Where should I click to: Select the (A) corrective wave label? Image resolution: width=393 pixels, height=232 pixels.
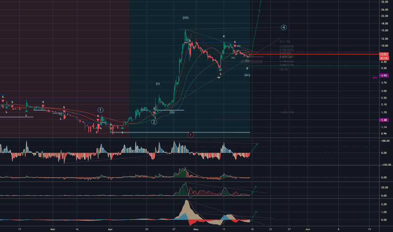pyautogui.click(x=233, y=58)
